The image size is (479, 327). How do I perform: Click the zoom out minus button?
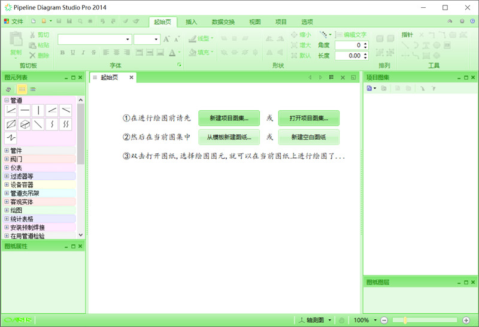click(x=384, y=320)
